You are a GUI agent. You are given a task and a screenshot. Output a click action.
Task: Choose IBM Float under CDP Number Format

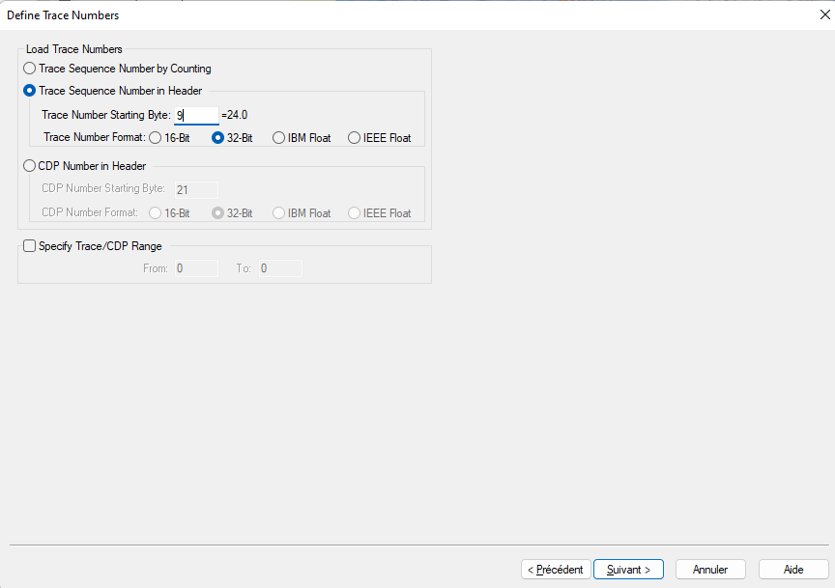pyautogui.click(x=279, y=213)
